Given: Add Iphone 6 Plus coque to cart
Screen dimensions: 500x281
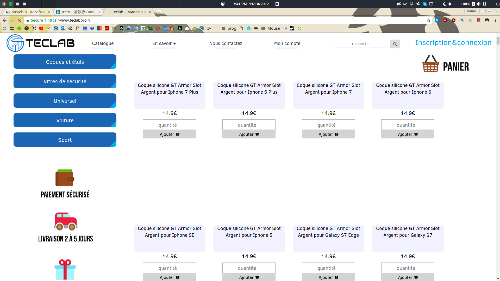Looking at the screenshot, I should 249,134.
